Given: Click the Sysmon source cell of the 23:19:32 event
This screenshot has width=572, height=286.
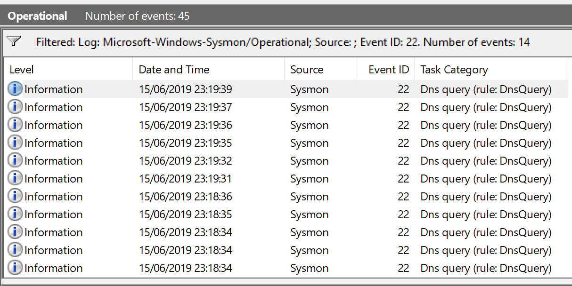Looking at the screenshot, I should 309,161.
